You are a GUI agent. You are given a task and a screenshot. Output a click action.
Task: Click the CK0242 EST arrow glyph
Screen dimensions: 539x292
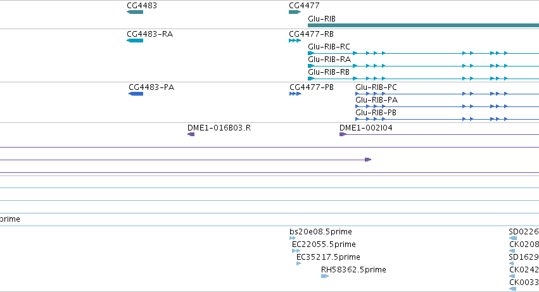(x=512, y=276)
